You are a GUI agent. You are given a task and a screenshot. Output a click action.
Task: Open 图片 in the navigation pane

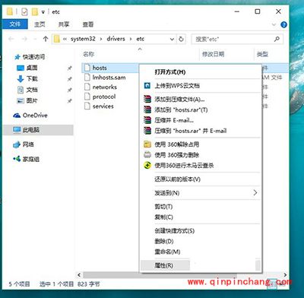(32, 100)
